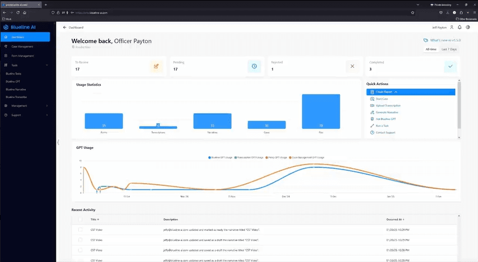Click the Pending clock icon

click(x=254, y=66)
